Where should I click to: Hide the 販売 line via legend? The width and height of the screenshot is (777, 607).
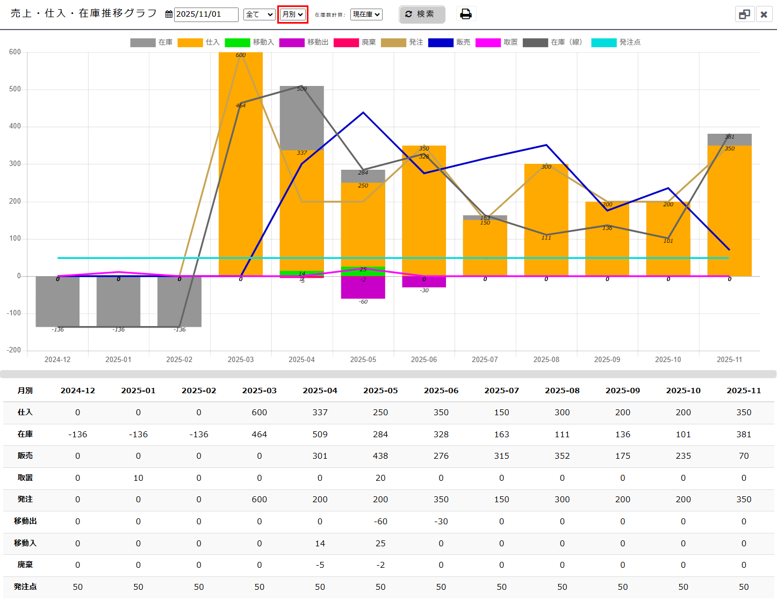[x=449, y=42]
